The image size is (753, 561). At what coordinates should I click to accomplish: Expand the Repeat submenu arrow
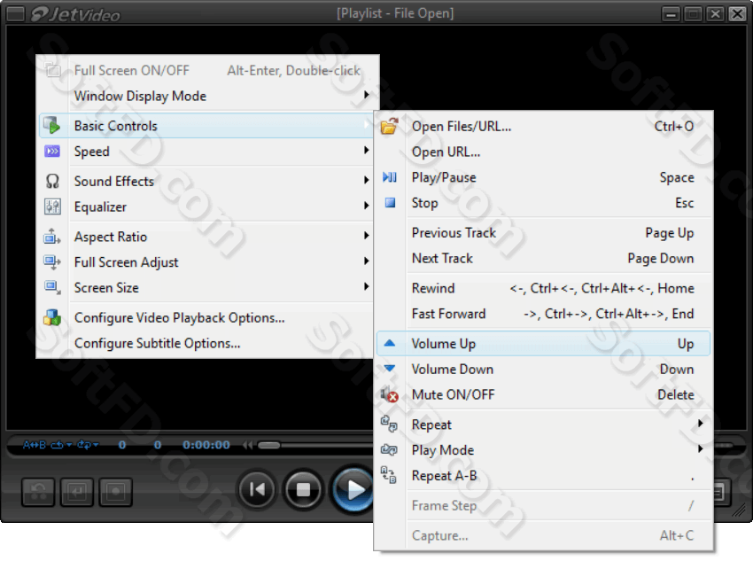coord(700,423)
